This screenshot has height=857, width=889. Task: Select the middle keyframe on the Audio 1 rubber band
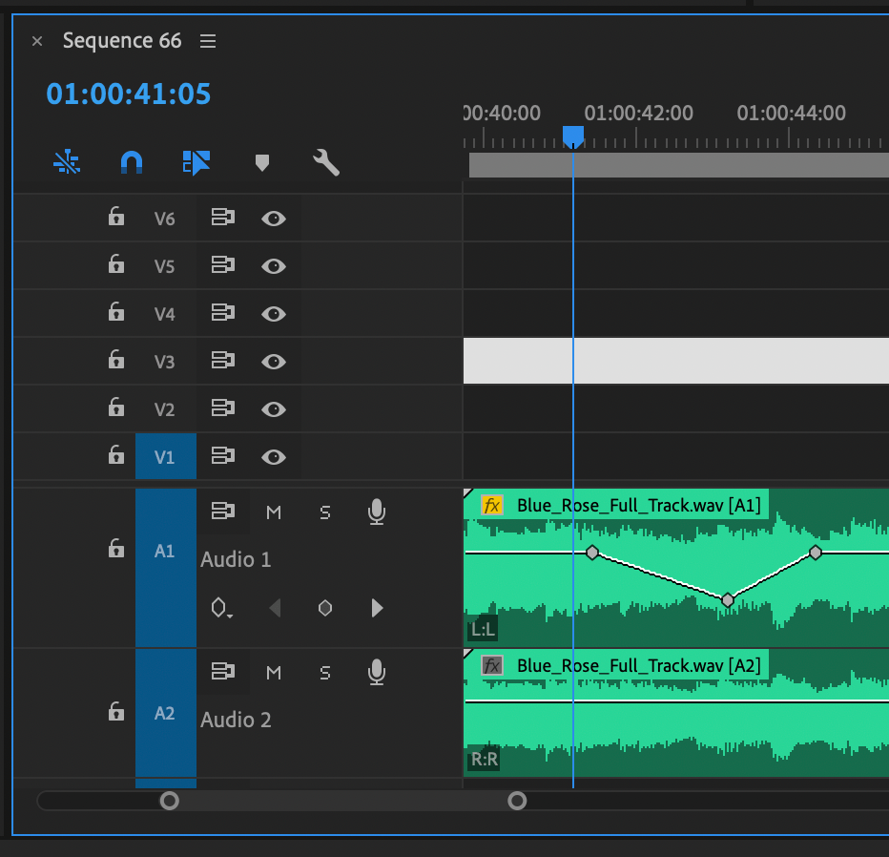728,600
